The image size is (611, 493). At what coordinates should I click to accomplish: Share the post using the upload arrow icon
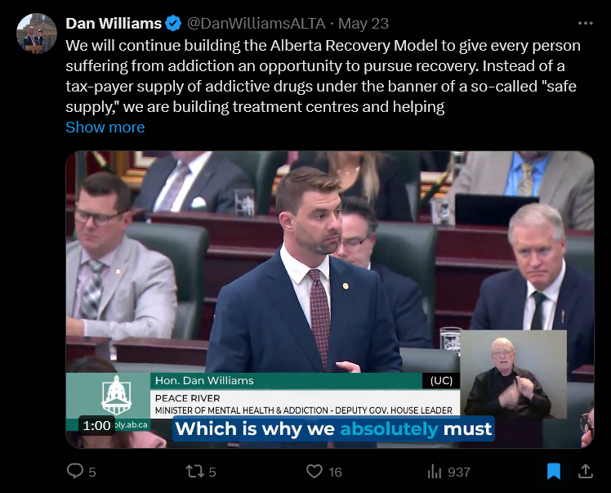pyautogui.click(x=586, y=471)
